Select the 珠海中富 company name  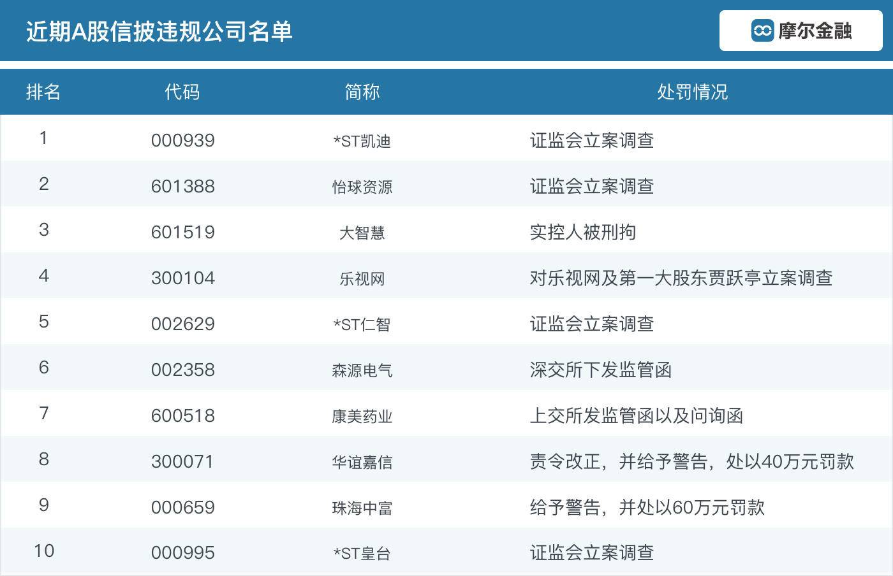362,507
